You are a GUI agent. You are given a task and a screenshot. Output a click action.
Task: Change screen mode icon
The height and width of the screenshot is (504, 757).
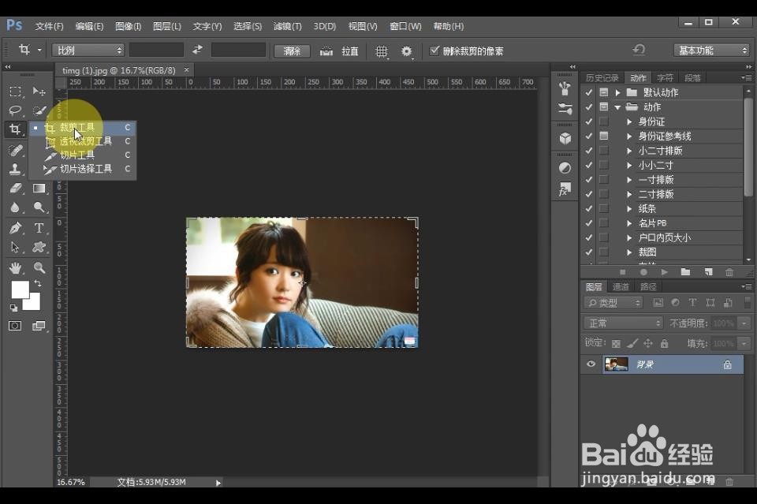(39, 326)
